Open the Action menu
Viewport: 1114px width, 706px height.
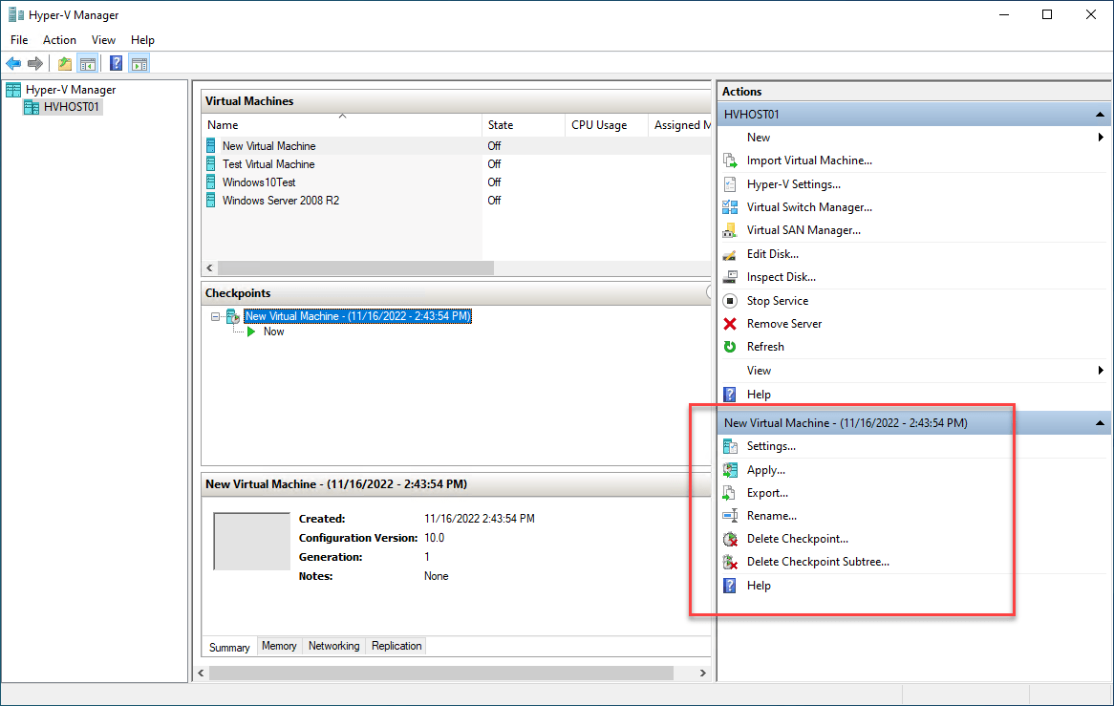[x=59, y=40]
